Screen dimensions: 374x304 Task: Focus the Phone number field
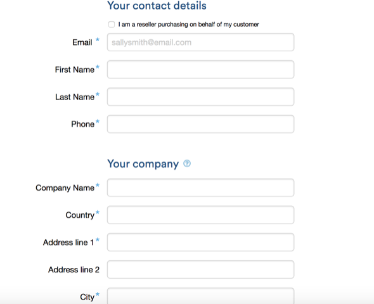[200, 124]
